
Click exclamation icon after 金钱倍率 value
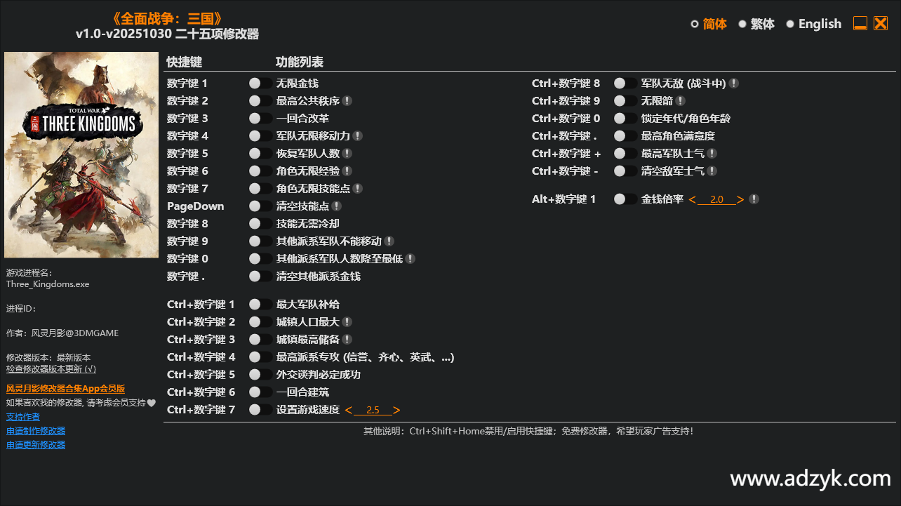coord(754,199)
